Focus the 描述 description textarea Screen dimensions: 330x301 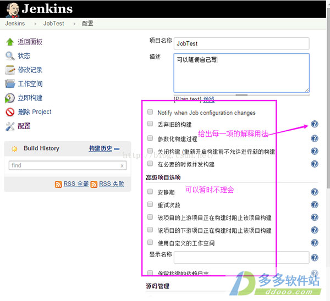pos(241,73)
